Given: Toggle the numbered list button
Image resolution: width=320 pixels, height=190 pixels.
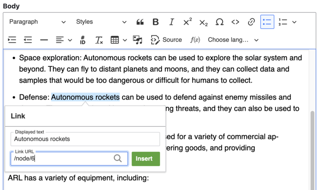Looking at the screenshot, I should pos(283,22).
